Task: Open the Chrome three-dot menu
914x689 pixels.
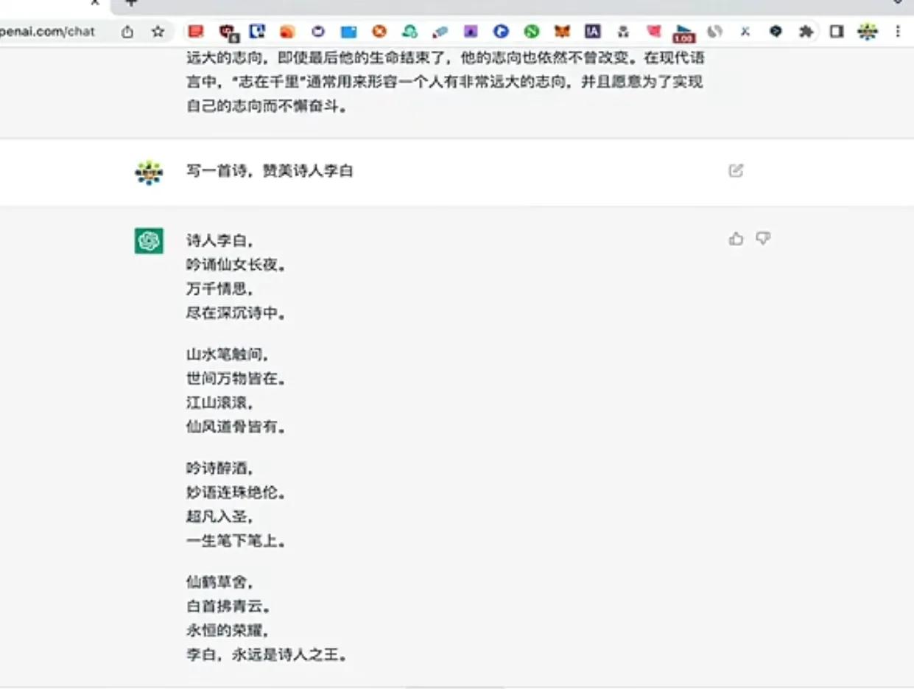Action: pyautogui.click(x=897, y=32)
